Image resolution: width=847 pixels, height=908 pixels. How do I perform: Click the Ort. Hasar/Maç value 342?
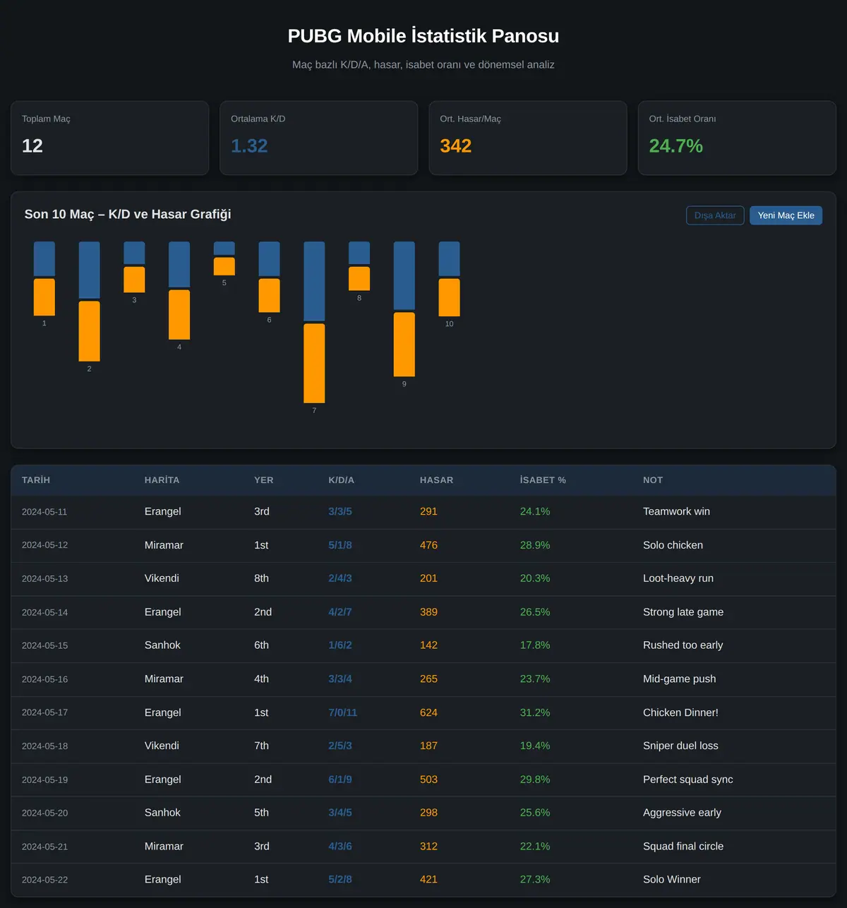(456, 146)
